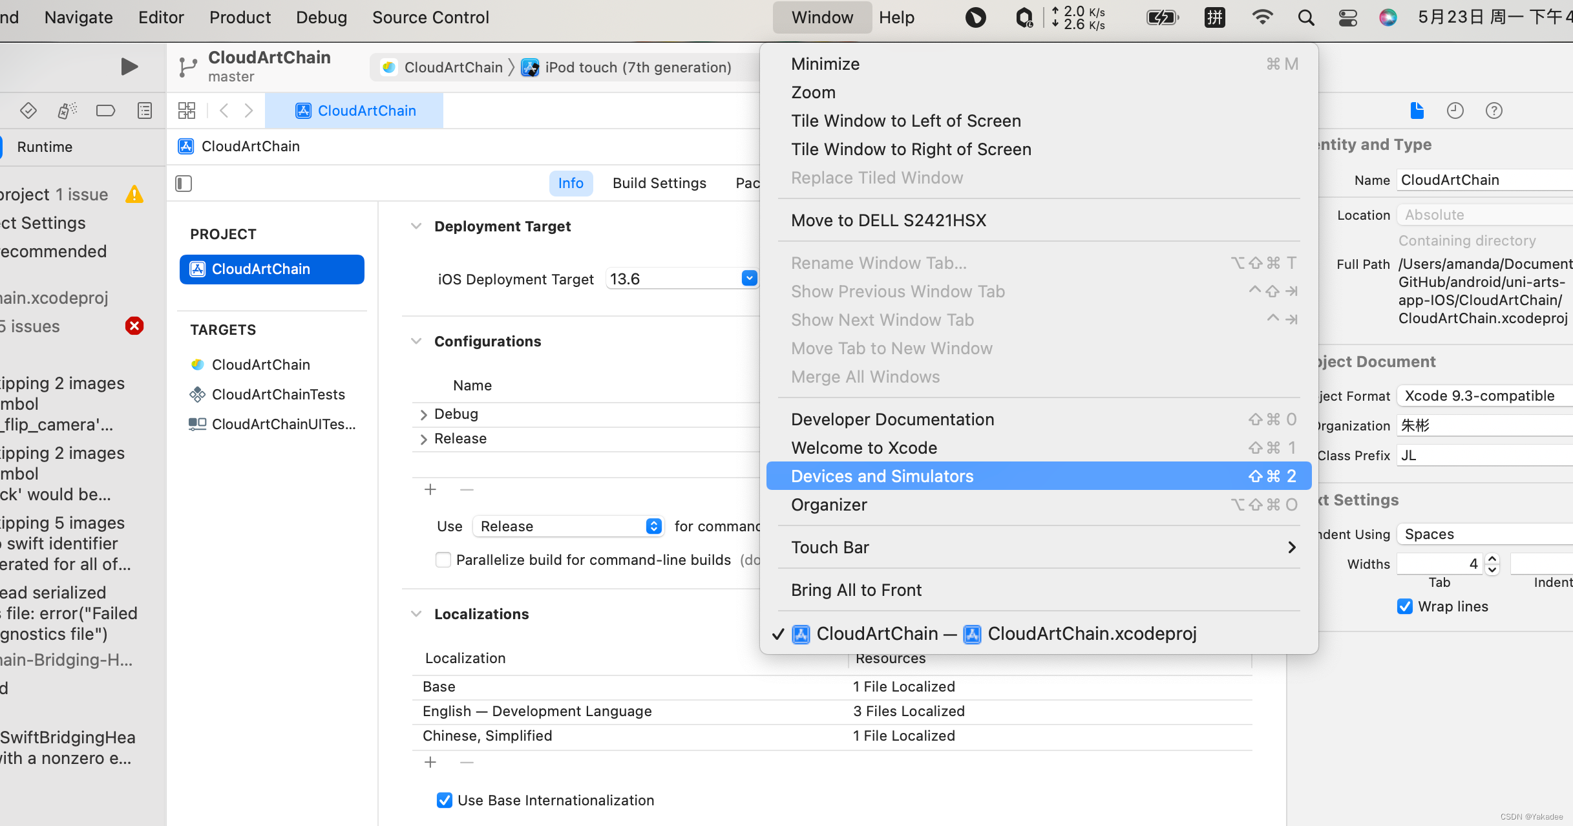This screenshot has height=826, width=1573.
Task: Click the Class Prefix field
Action: (x=1484, y=455)
